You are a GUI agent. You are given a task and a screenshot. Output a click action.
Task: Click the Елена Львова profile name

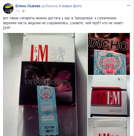tap(28, 6)
